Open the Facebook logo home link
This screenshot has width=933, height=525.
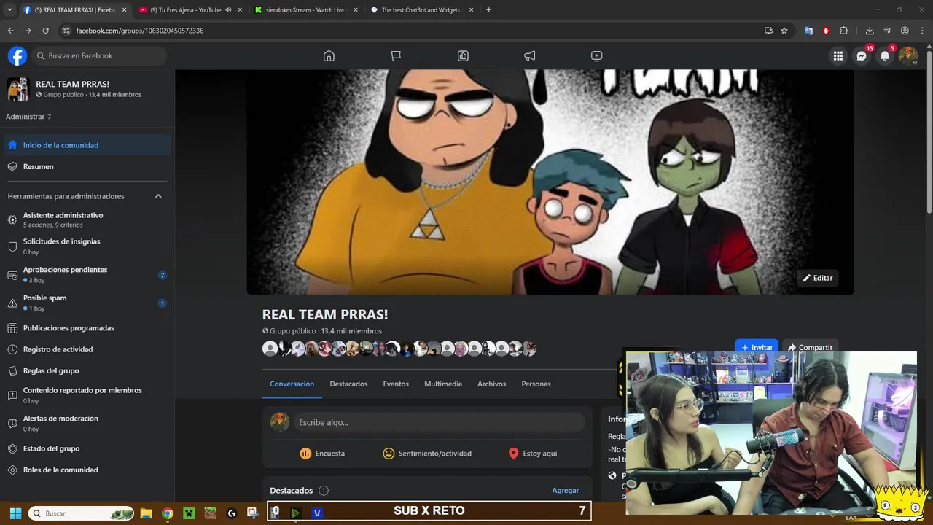tap(17, 56)
